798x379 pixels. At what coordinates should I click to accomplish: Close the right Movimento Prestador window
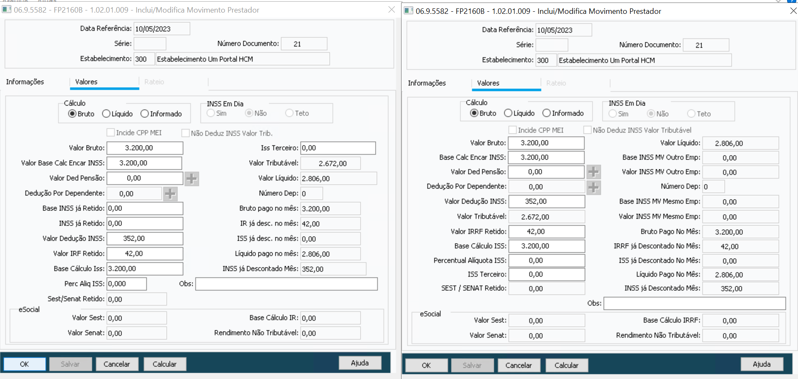pyautogui.click(x=793, y=10)
